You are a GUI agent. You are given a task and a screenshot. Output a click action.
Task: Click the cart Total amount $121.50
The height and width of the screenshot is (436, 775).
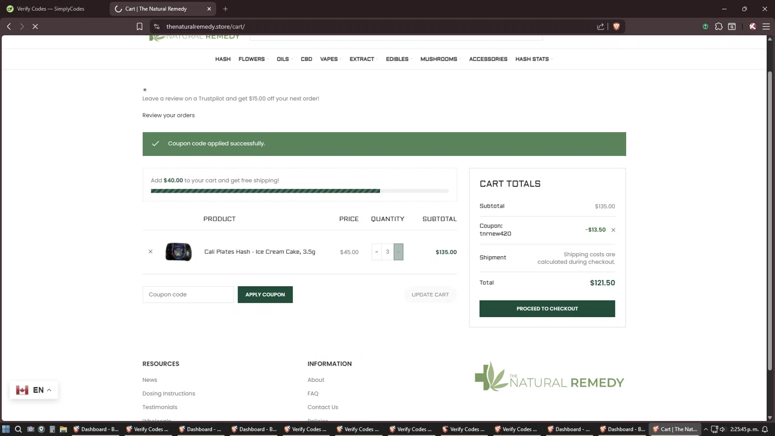(602, 283)
